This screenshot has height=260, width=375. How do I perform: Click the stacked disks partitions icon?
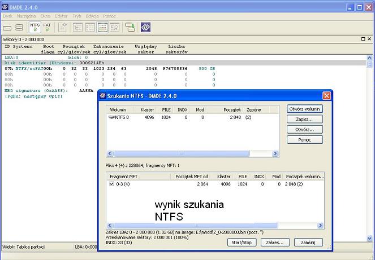[x=19, y=28]
